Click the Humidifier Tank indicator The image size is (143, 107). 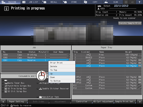pyautogui.click(x=37, y=97)
